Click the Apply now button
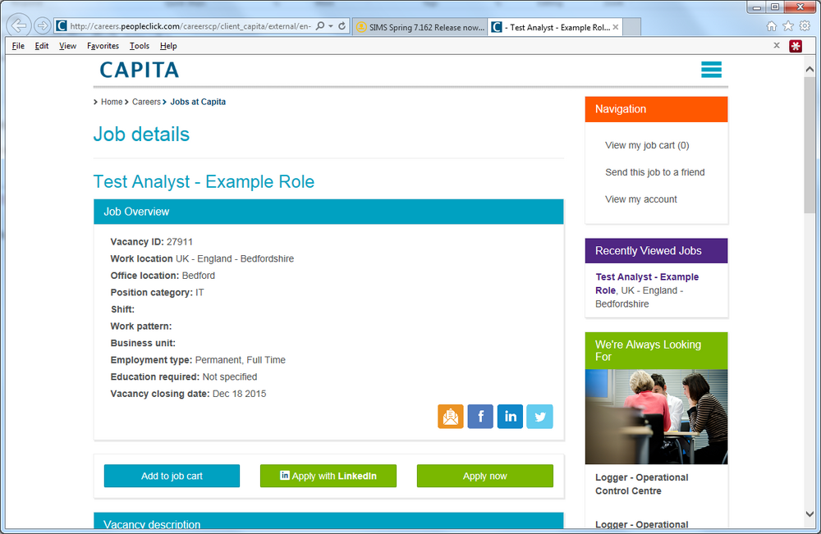Image resolution: width=821 pixels, height=534 pixels. [x=485, y=476]
